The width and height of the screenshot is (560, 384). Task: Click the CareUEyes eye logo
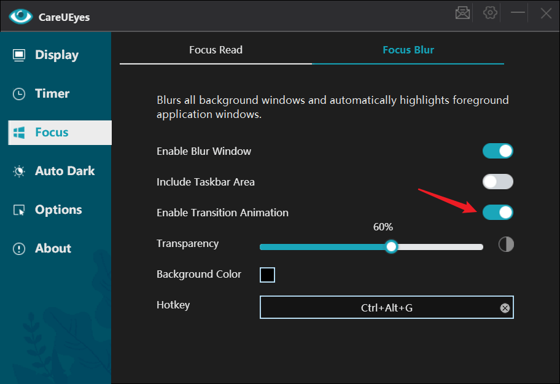pos(21,16)
